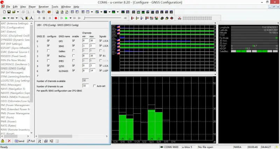This screenshot has height=149, width=280.
Task: Check the BeiDou enable checkbox
Action: point(73,56)
